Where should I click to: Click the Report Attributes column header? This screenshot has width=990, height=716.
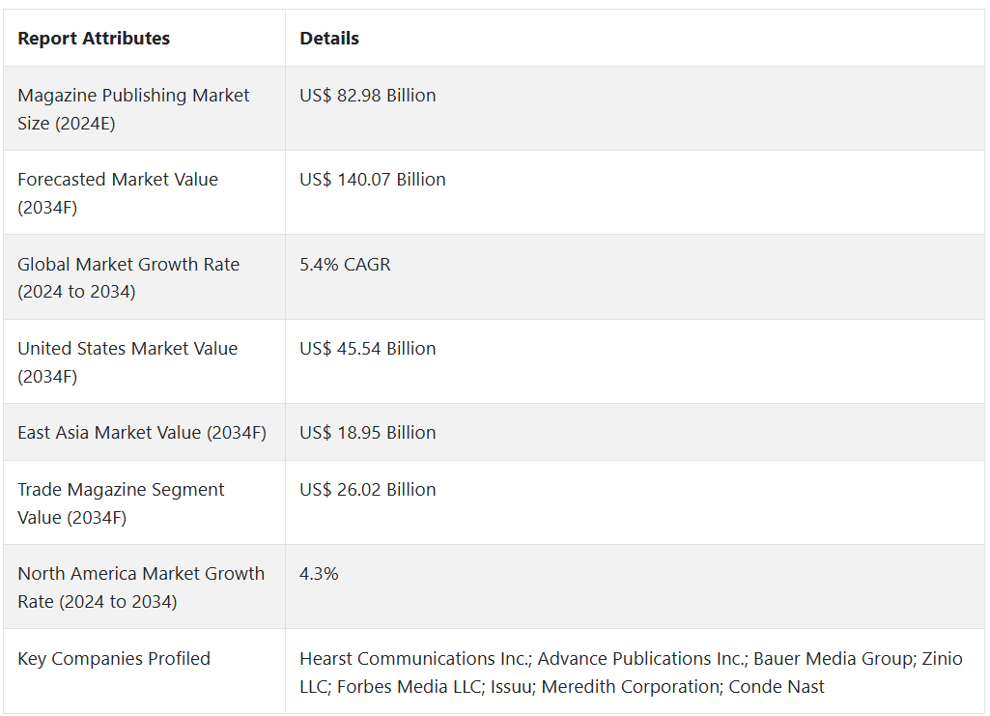[94, 39]
